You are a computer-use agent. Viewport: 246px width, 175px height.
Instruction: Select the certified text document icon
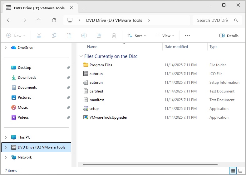coord(86,91)
